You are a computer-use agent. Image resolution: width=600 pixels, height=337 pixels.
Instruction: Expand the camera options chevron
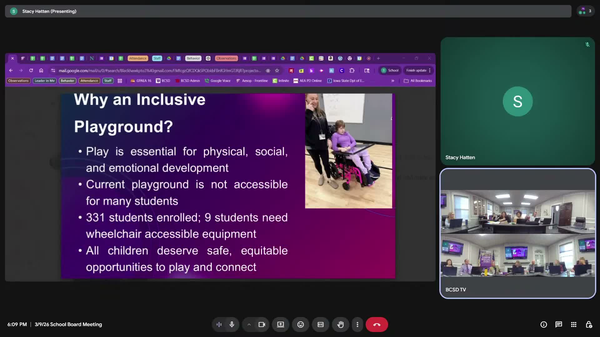[249, 324]
